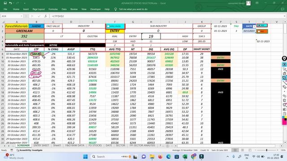Select the highlighted marker annotation tool
The height and width of the screenshot is (161, 287).
pos(284,78)
